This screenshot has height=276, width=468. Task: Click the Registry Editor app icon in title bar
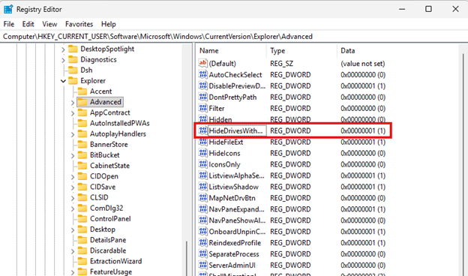[x=8, y=9]
